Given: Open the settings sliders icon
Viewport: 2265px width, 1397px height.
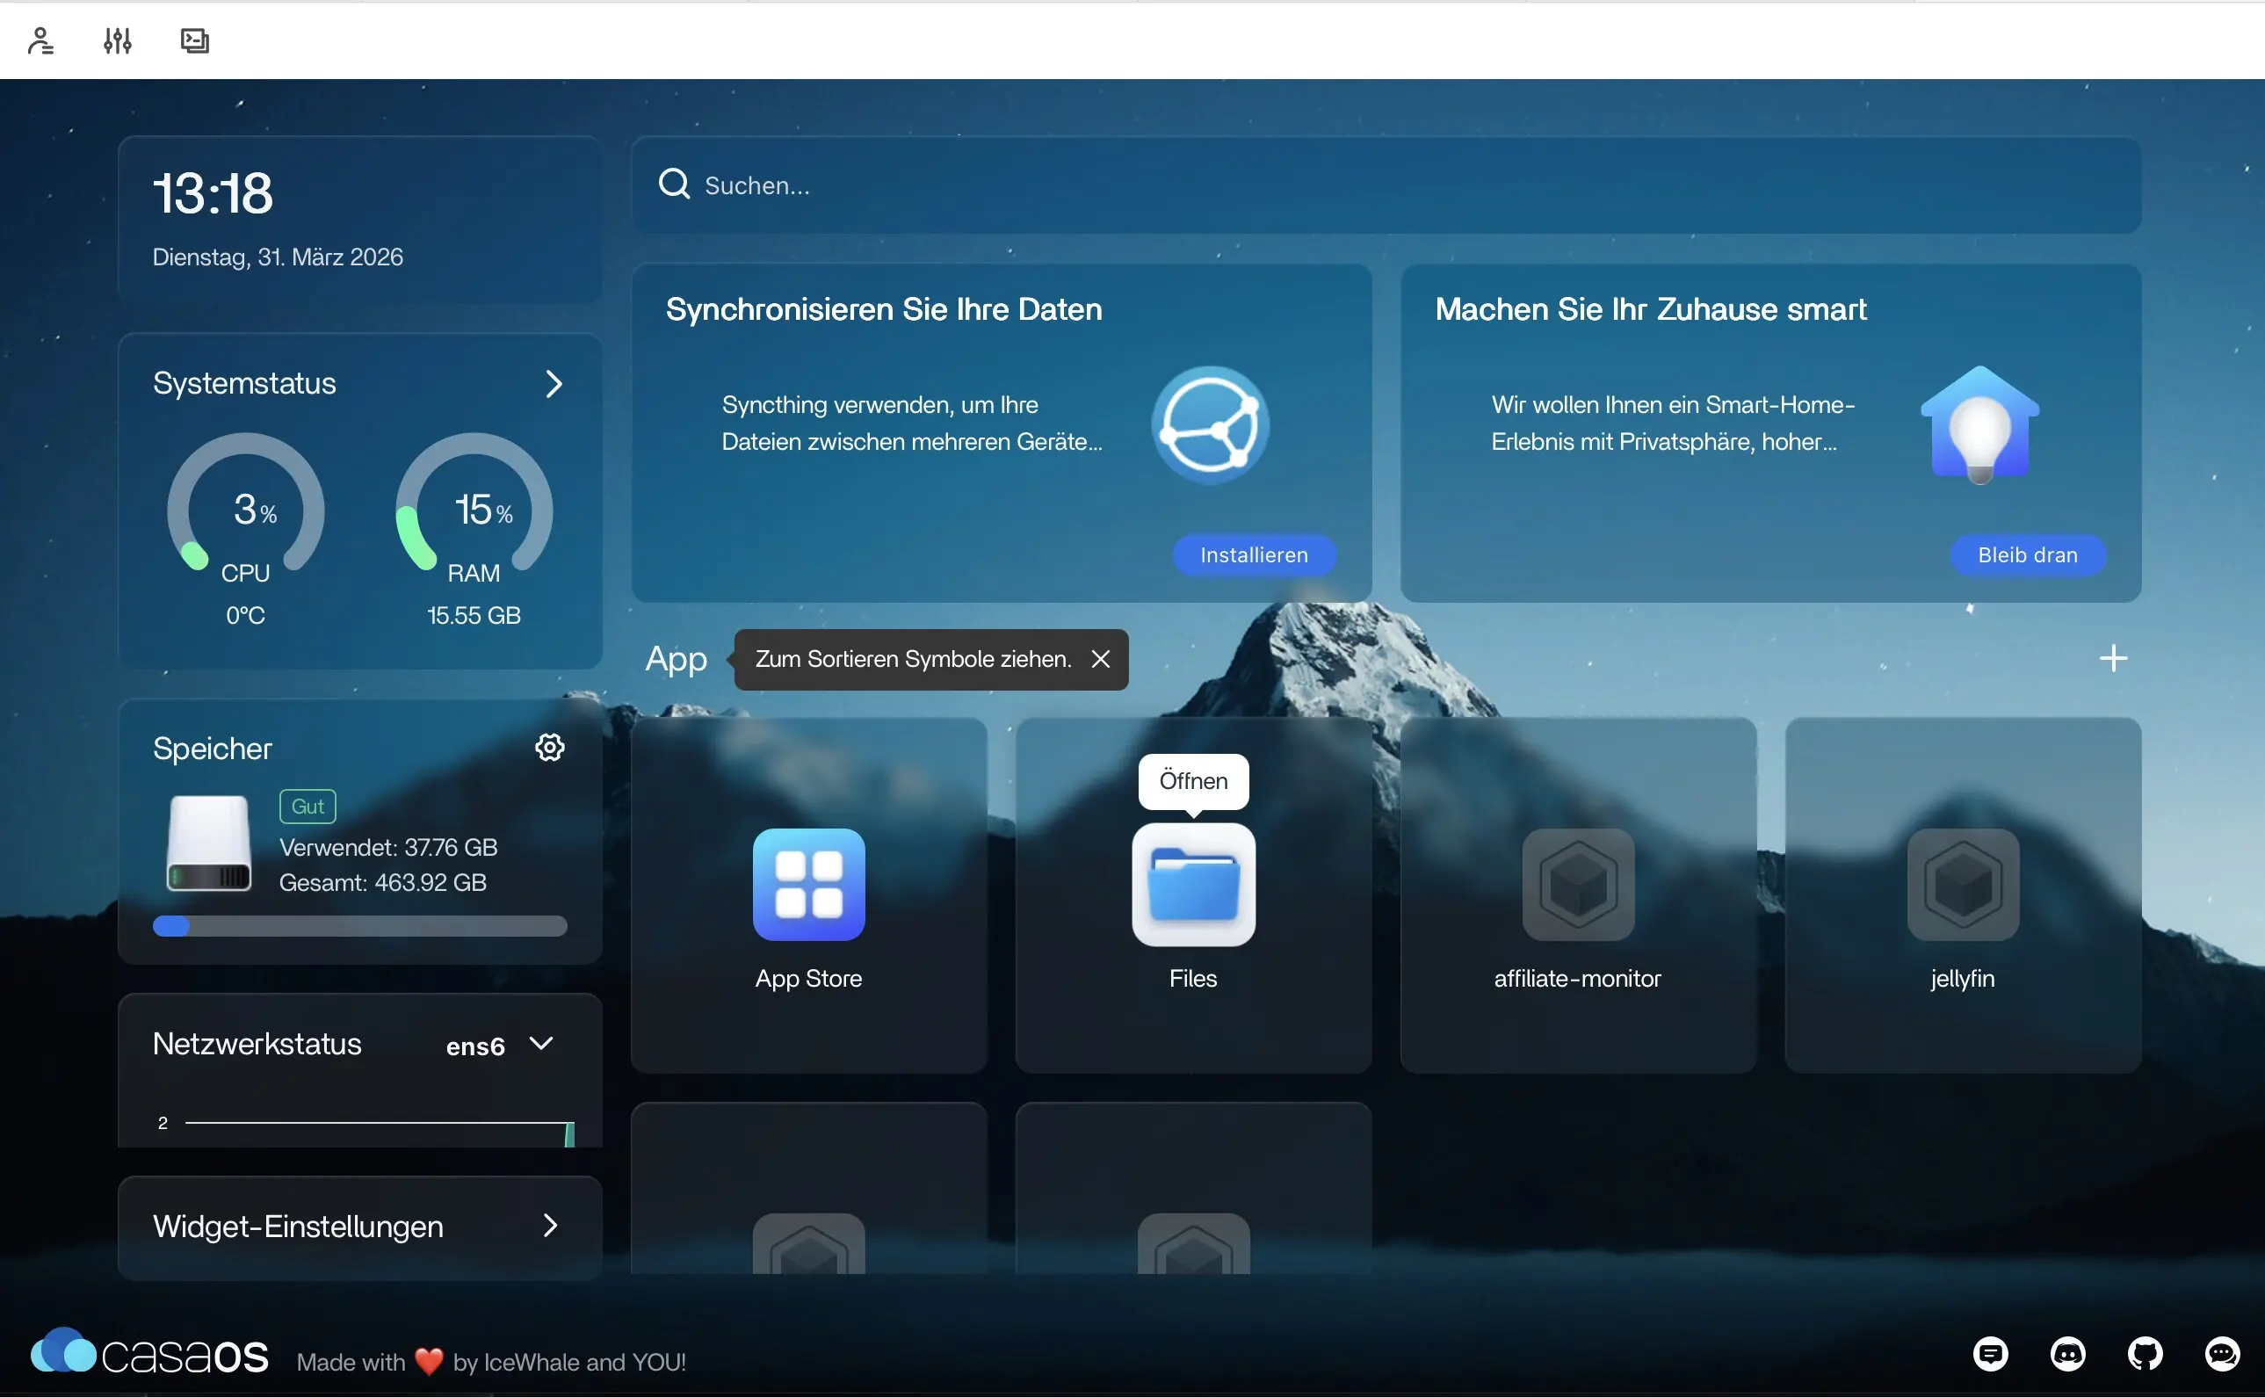Looking at the screenshot, I should click(x=118, y=40).
